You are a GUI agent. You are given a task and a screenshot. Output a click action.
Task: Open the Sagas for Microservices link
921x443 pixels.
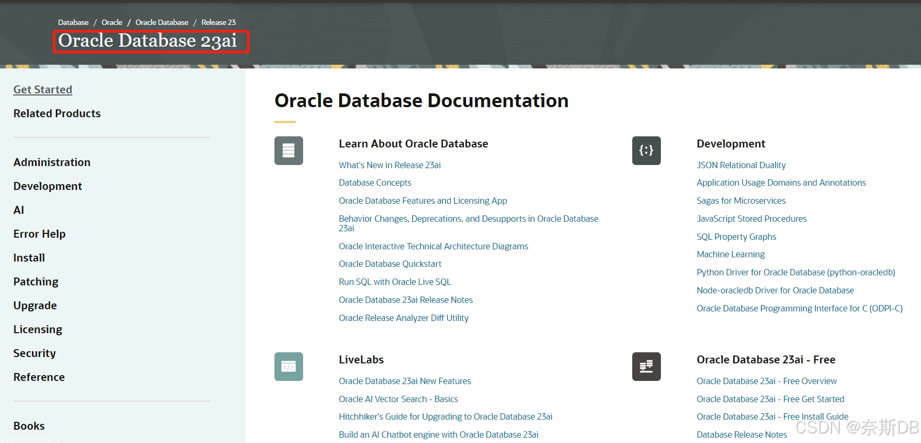point(741,201)
